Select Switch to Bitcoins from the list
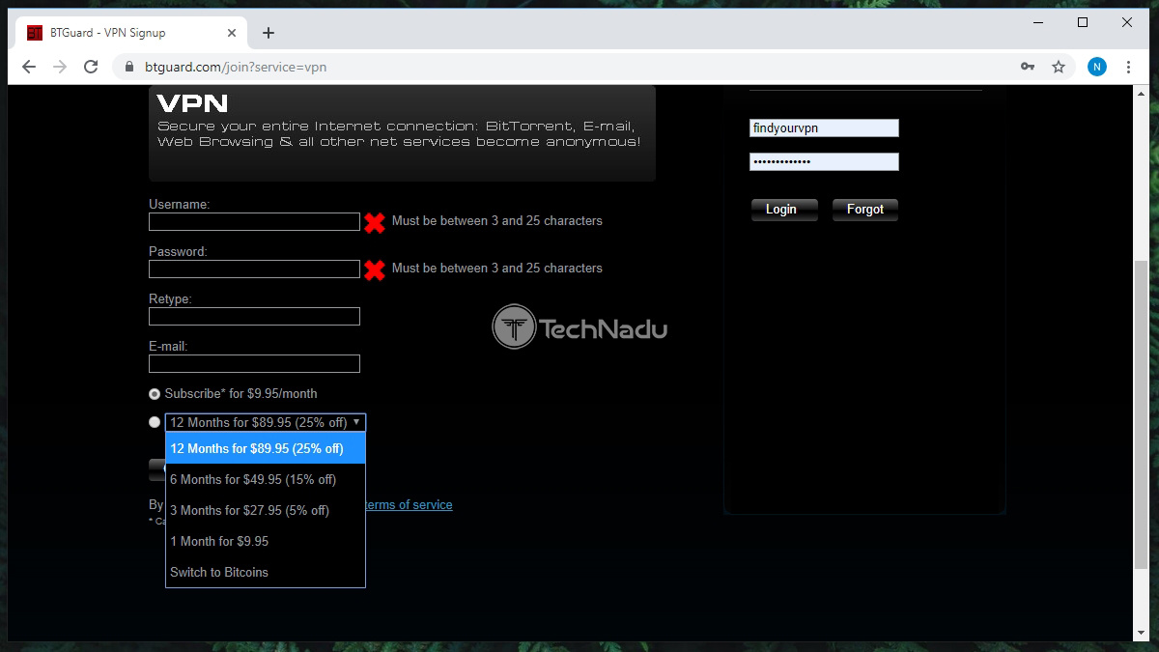The height and width of the screenshot is (652, 1159). 217,572
